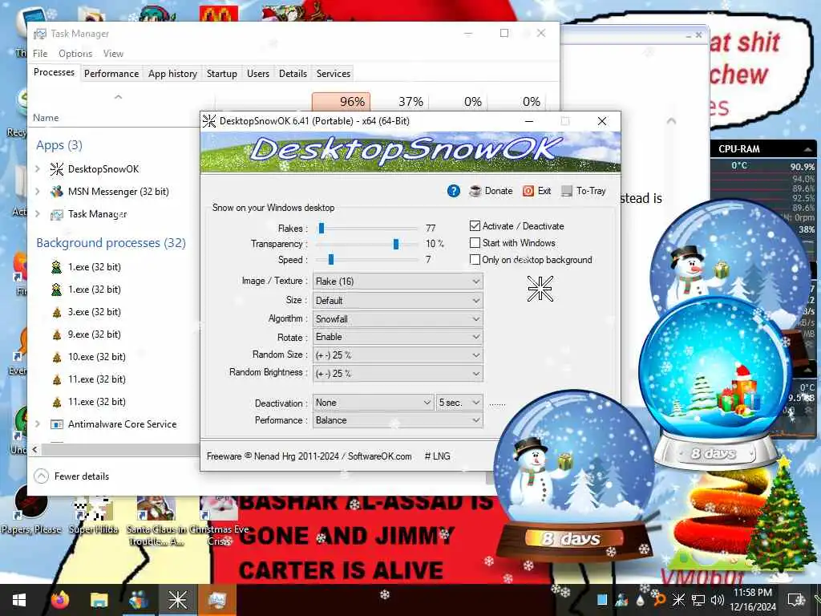The width and height of the screenshot is (821, 616).
Task: Switch to the Details tab
Action: [293, 74]
